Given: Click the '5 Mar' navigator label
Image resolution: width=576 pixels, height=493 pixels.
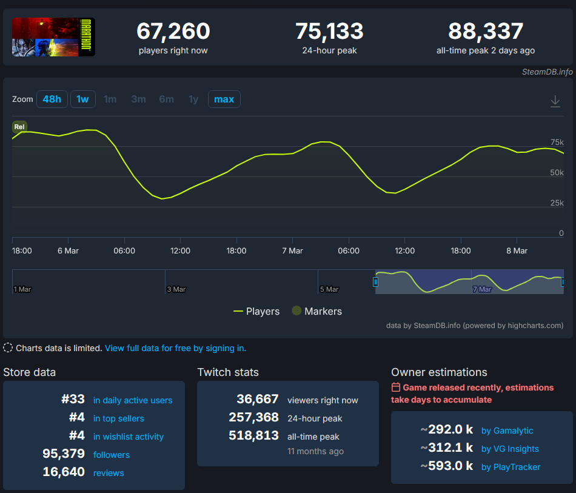Looking at the screenshot, I should coord(329,289).
